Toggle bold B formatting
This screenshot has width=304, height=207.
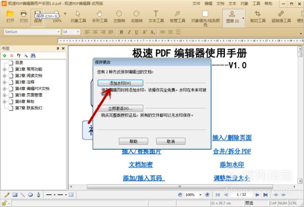pyautogui.click(x=122, y=32)
